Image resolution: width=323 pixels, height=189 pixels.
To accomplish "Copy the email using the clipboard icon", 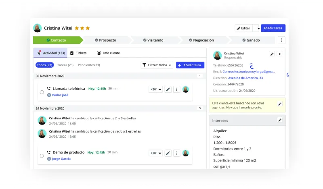I will point(288,75).
